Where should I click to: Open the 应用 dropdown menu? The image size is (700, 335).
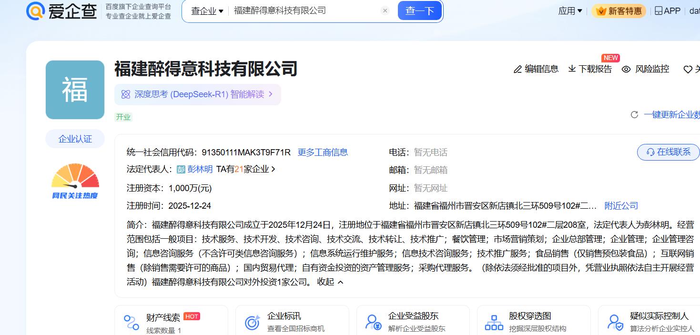click(570, 11)
